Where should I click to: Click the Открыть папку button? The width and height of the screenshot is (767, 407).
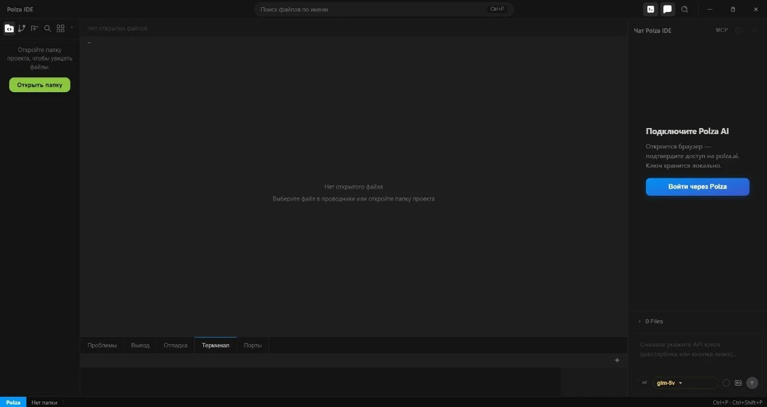point(40,85)
